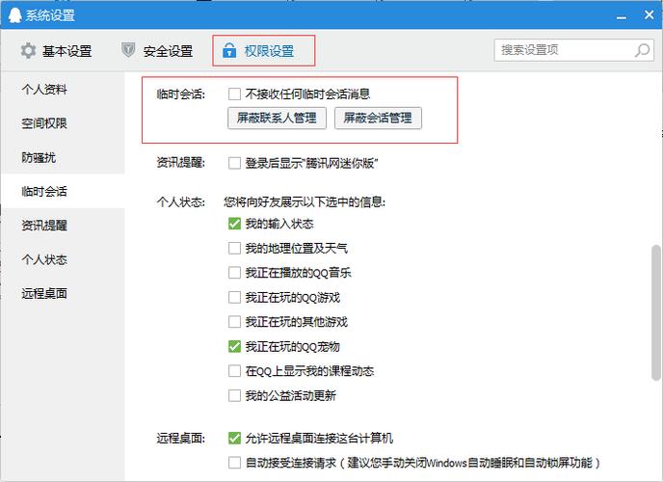Click the QQ penguin logo in title bar
The image size is (663, 482).
click(14, 15)
